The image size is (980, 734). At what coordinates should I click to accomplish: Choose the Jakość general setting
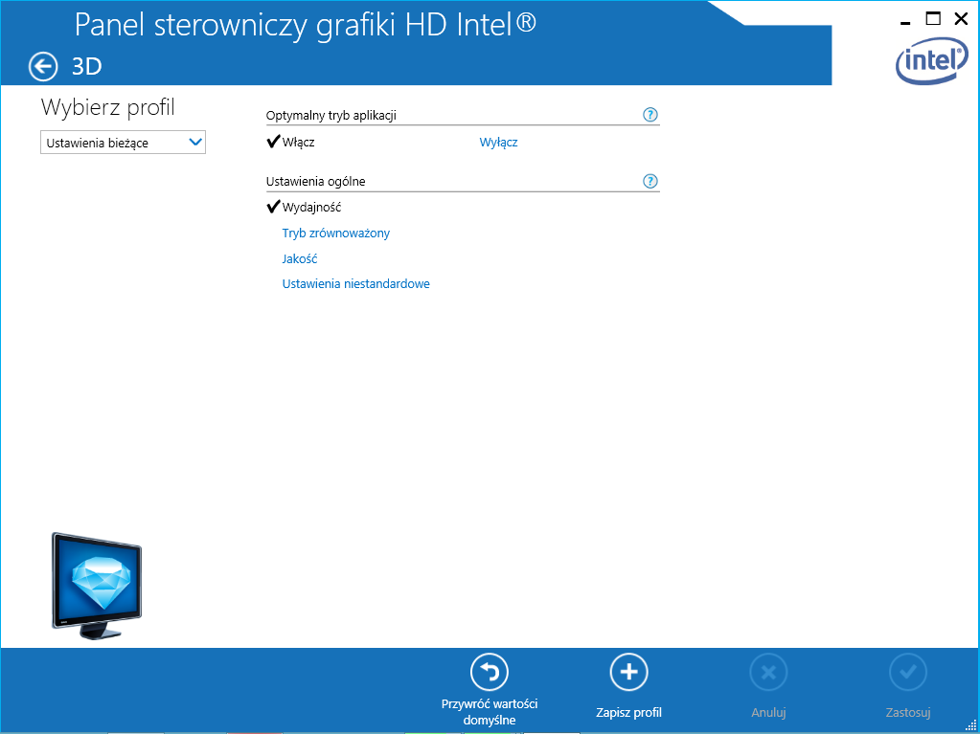point(300,258)
